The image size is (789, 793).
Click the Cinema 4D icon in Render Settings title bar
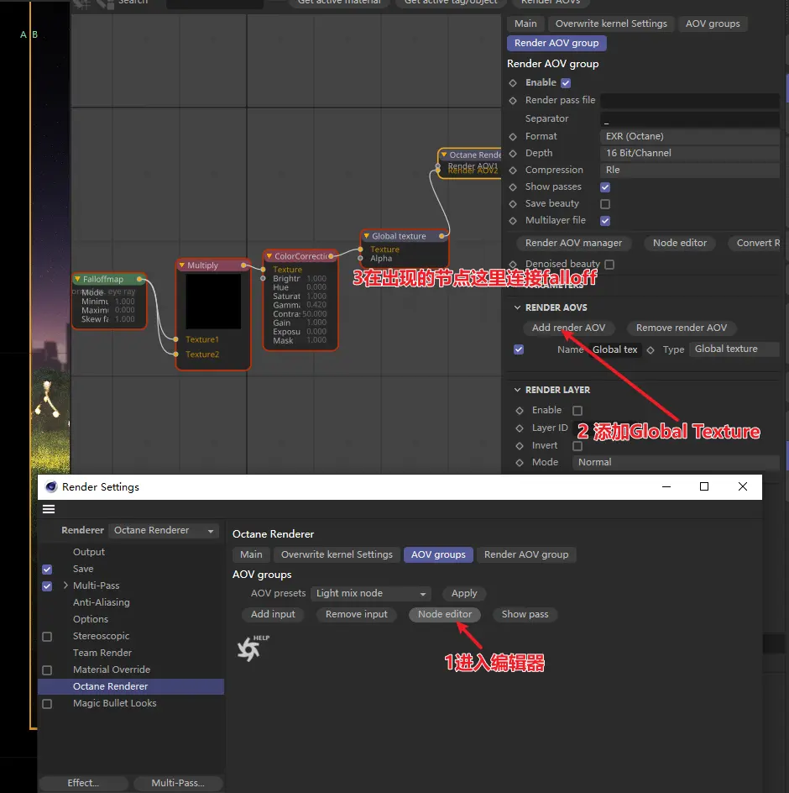point(51,487)
